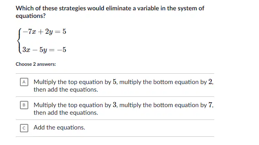The height and width of the screenshot is (145, 259).
Task: Click the 'Choose 2 answers:' label
Action: click(x=36, y=64)
